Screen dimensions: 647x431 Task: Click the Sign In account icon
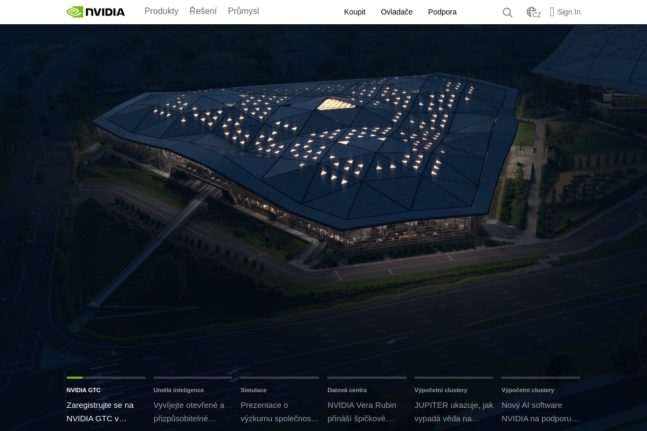[552, 12]
